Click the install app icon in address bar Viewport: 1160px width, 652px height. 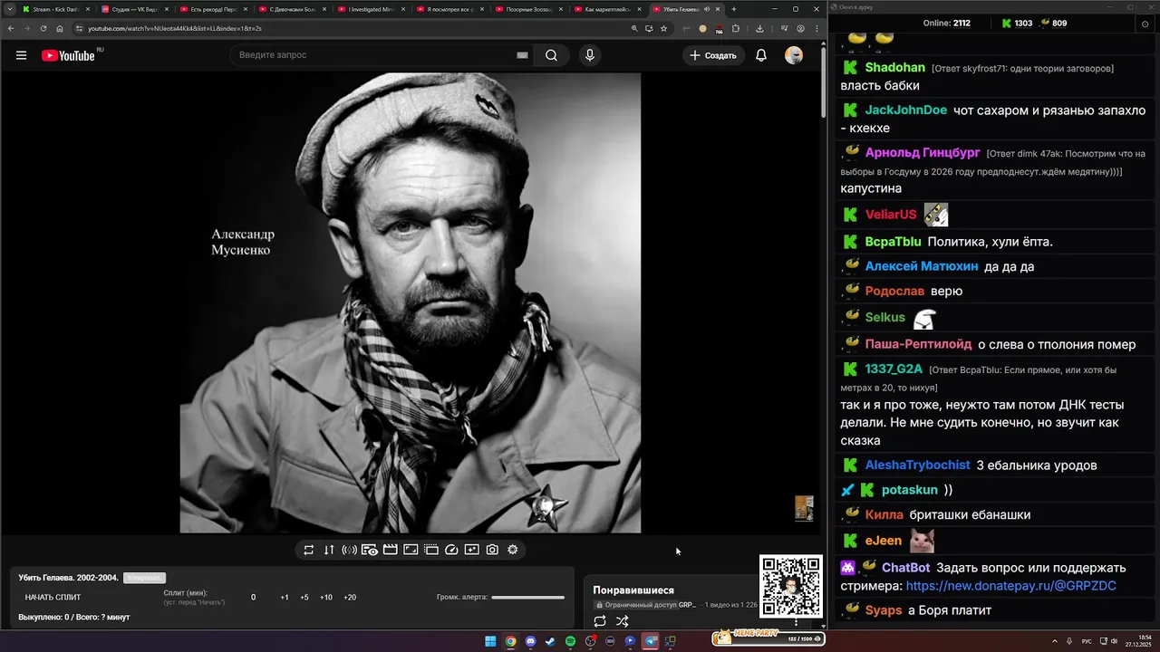pos(649,28)
